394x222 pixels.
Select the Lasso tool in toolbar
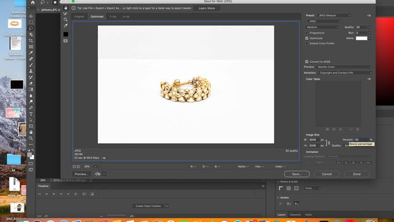pos(31,28)
